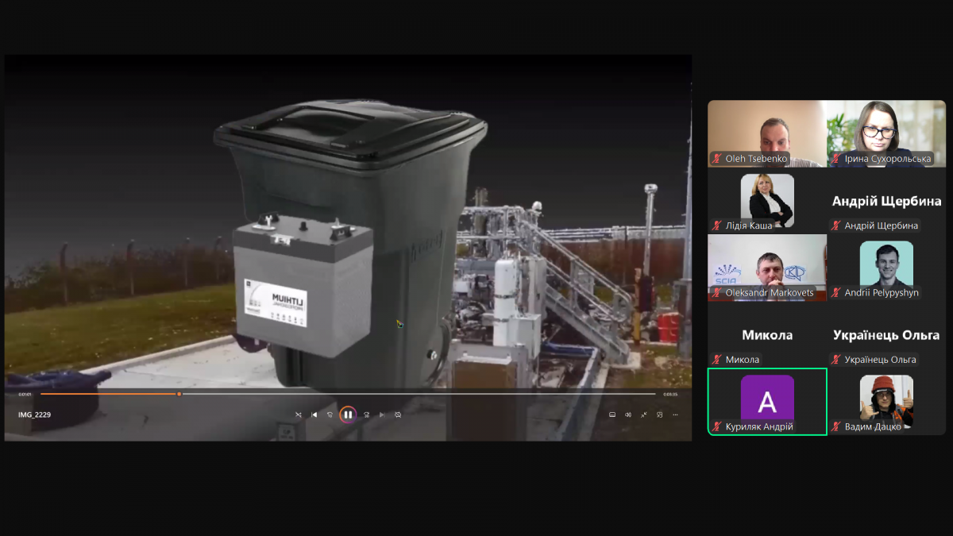Toggle shuffle in the media player
Screen dimensions: 953x536
tap(299, 415)
